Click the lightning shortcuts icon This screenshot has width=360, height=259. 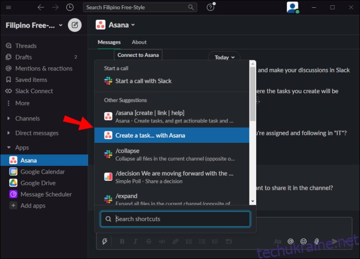pos(105,241)
